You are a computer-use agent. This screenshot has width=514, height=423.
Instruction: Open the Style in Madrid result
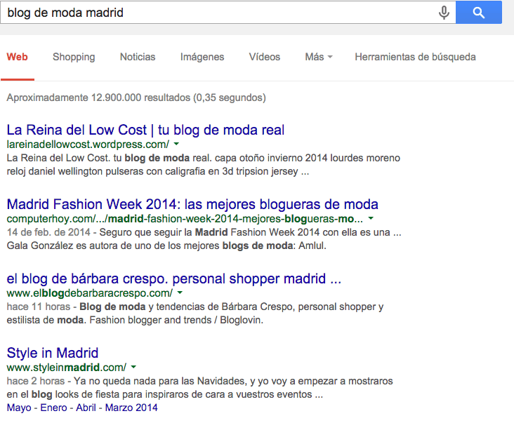click(x=53, y=353)
